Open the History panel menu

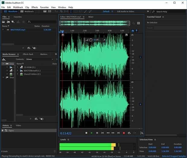pyautogui.click(x=11, y=125)
